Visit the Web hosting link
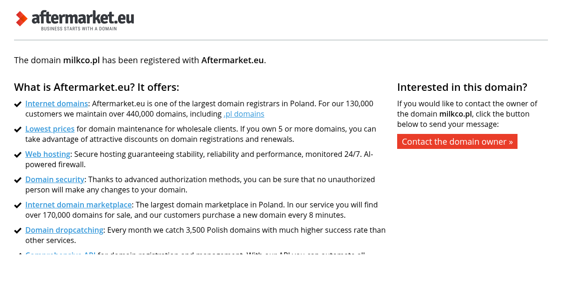This screenshot has width=562, height=295. click(x=48, y=154)
